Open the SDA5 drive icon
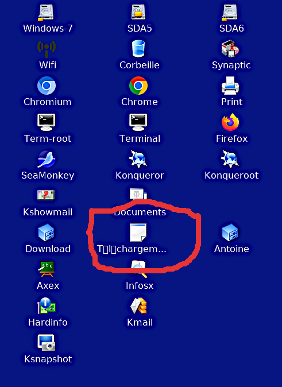The width and height of the screenshot is (282, 387). click(x=138, y=12)
